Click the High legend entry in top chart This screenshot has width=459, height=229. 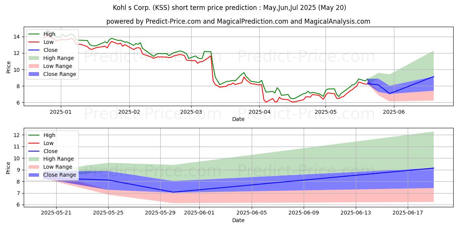(x=43, y=34)
